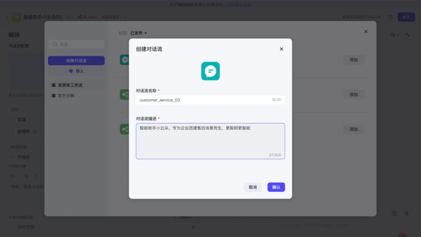Image resolution: width=421 pixels, height=237 pixels.
Task: Click the 19/30 character counter
Action: tap(276, 100)
